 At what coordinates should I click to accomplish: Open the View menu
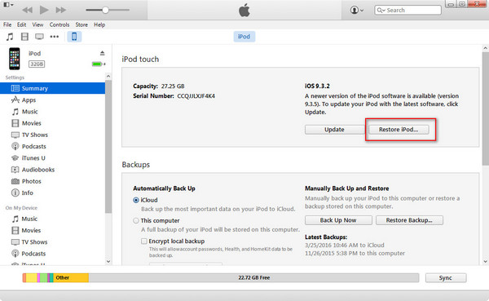click(37, 24)
